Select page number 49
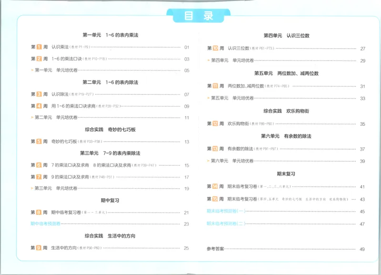 pos(362,249)
